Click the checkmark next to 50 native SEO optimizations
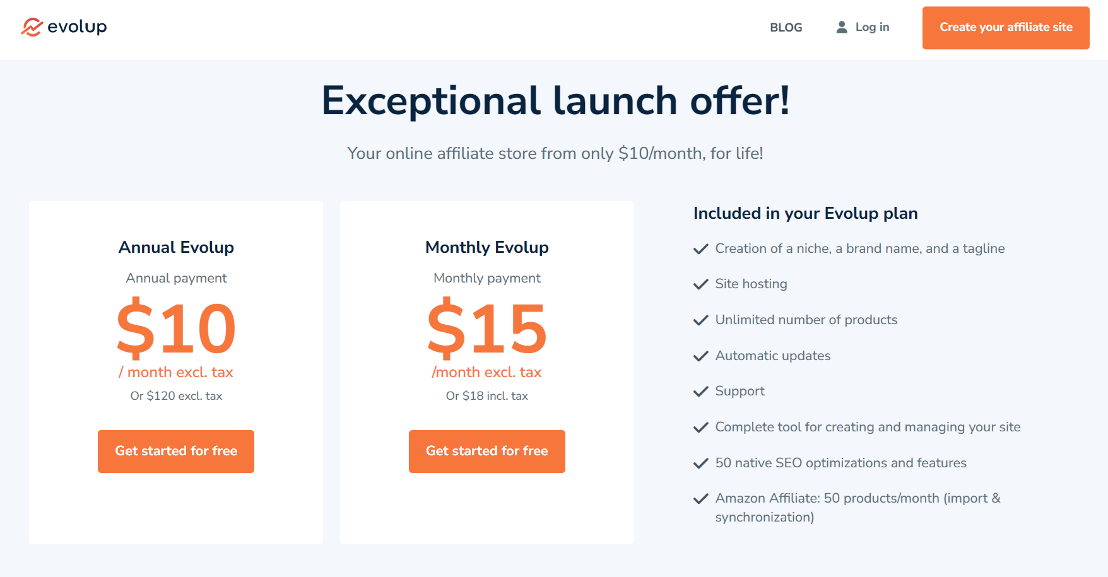The image size is (1108, 577). [700, 463]
